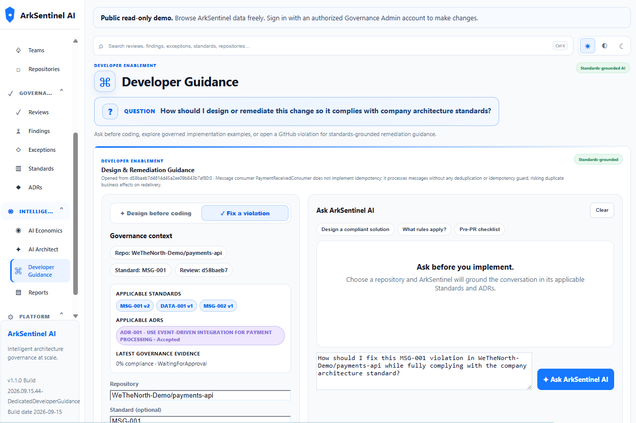This screenshot has height=423, width=636.
Task: Click Standards-grounded badge in guidance card
Action: point(598,159)
